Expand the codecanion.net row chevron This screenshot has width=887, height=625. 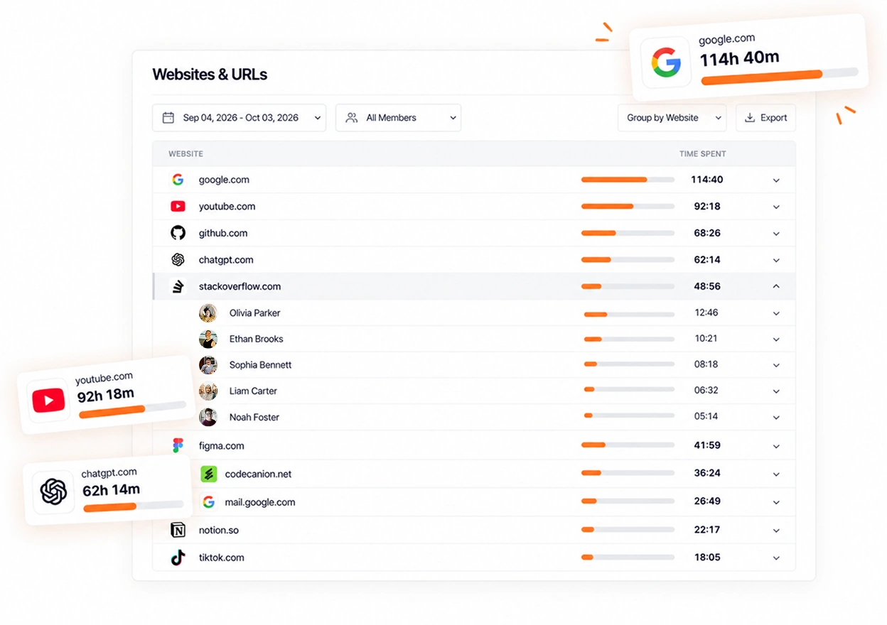pyautogui.click(x=776, y=474)
